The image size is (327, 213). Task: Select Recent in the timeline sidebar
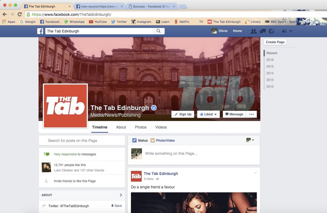[272, 53]
